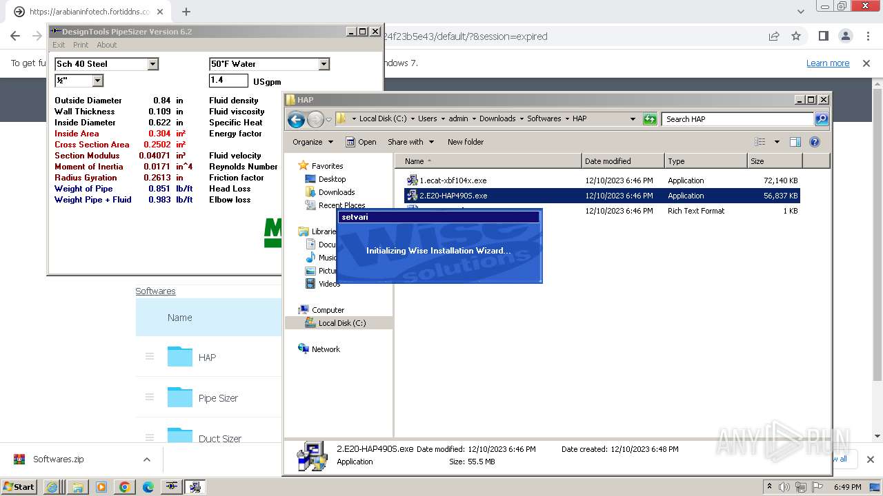Click the Downloads breadcrumb in address bar

coord(497,118)
